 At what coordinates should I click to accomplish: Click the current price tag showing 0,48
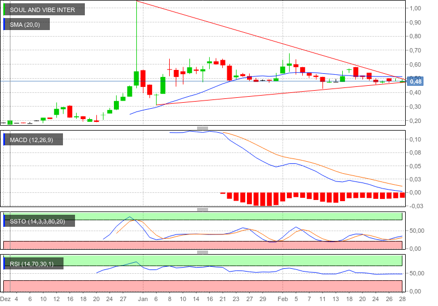point(416,81)
